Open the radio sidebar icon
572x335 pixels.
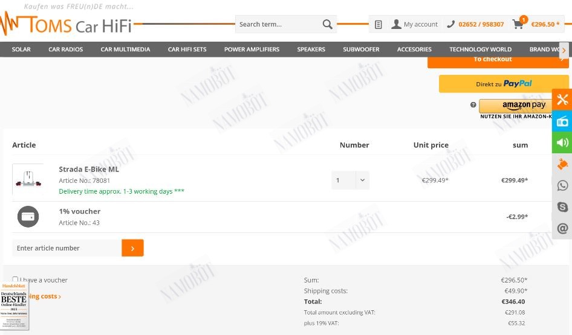(x=562, y=121)
